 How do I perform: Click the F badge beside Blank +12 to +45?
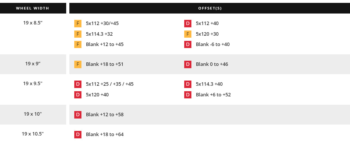(x=78, y=45)
